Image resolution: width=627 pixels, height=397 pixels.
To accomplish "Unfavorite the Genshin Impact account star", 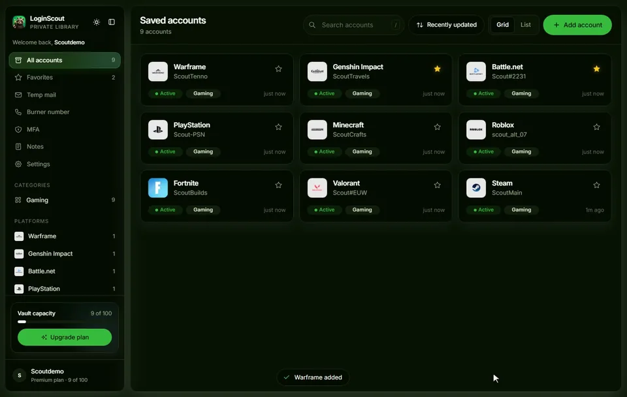I will (x=438, y=69).
